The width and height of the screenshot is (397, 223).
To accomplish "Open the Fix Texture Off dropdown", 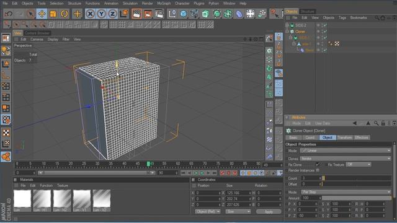I will [359, 165].
